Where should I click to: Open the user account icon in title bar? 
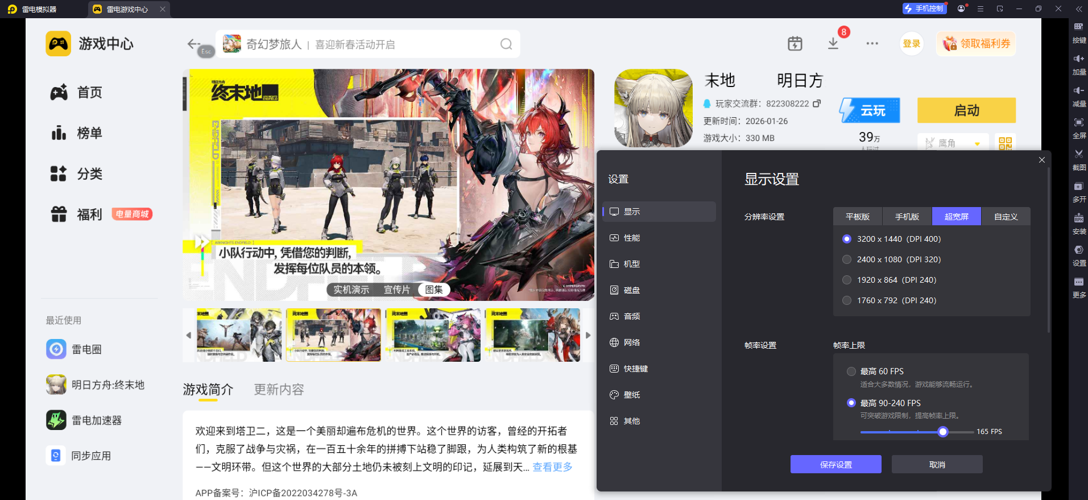tap(961, 9)
